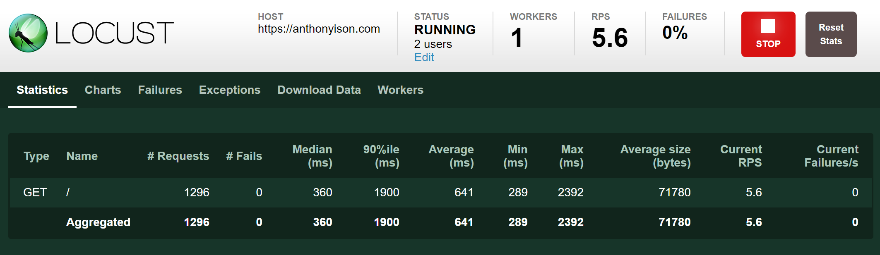Sort table by Name column header
880x255 pixels.
[82, 156]
